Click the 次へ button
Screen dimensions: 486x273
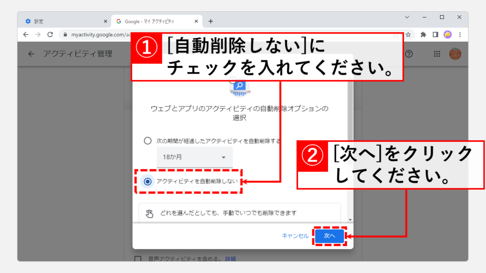[329, 236]
